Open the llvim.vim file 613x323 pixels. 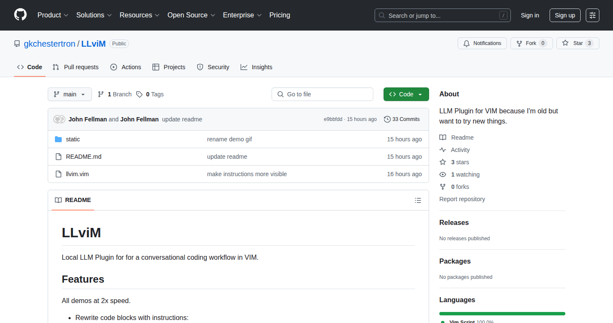(77, 174)
